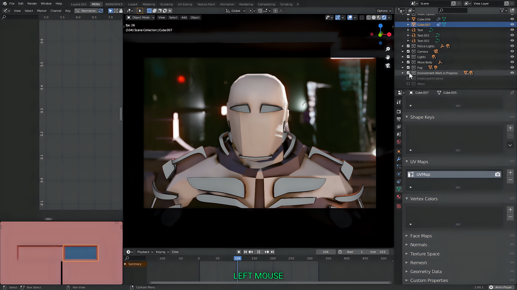This screenshot has width=517, height=290.
Task: Hide Cube.006 with its eye icon
Action: tap(512, 19)
